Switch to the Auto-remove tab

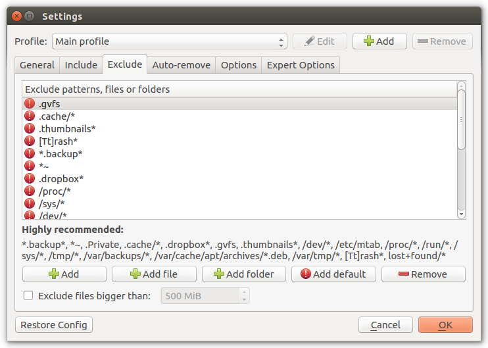(x=181, y=64)
